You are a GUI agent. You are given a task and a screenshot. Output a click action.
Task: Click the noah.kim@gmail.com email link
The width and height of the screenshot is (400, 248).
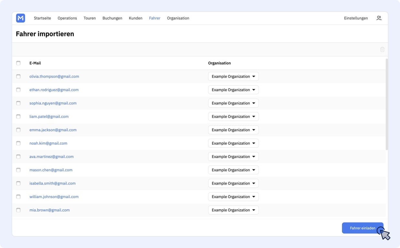coord(48,143)
